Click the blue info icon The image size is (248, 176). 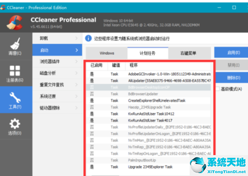[89, 38]
